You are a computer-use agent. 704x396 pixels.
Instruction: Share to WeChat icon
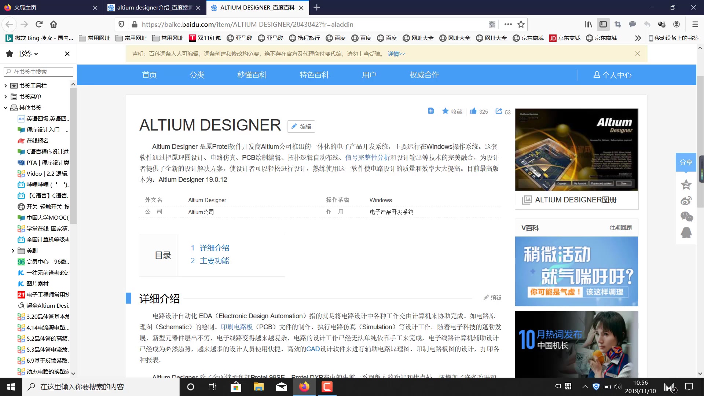(686, 217)
